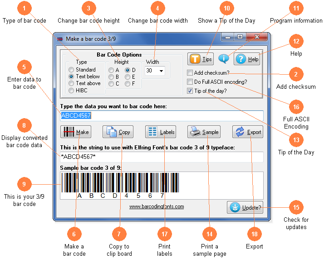The width and height of the screenshot is (324, 258).
Task: Open the Help button
Action: 247,59
